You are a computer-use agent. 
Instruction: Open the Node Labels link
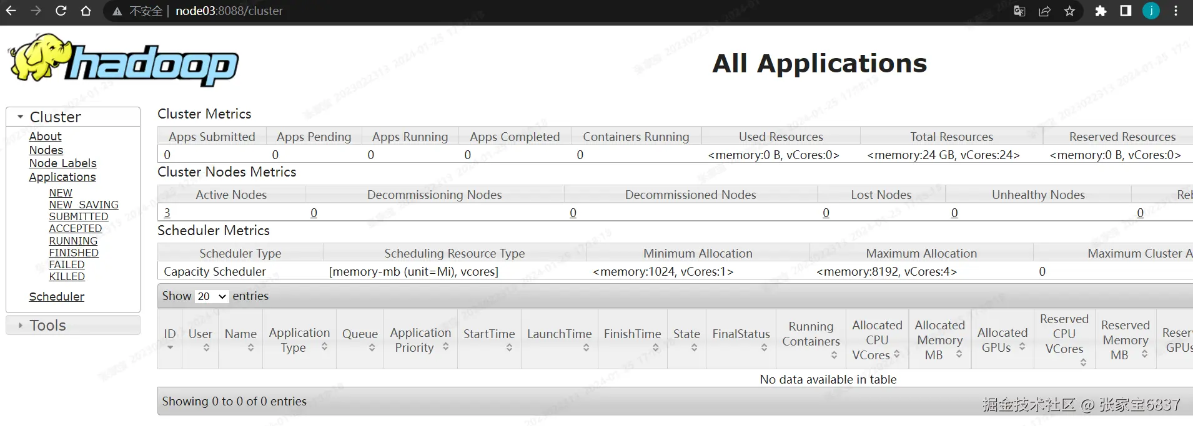tap(62, 163)
